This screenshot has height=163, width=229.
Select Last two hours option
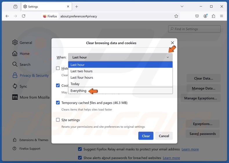click(120, 71)
